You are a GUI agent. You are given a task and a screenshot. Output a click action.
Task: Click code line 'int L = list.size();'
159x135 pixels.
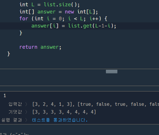coord(50,5)
